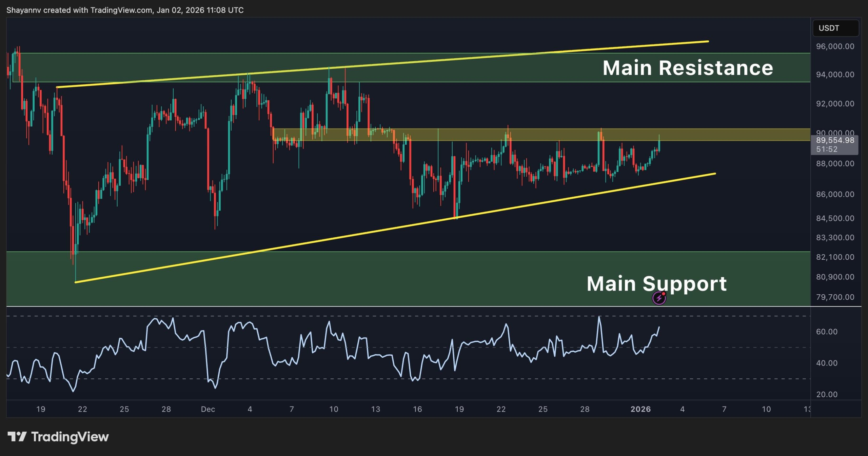Click the 40.00 RSI scale label

click(x=827, y=363)
